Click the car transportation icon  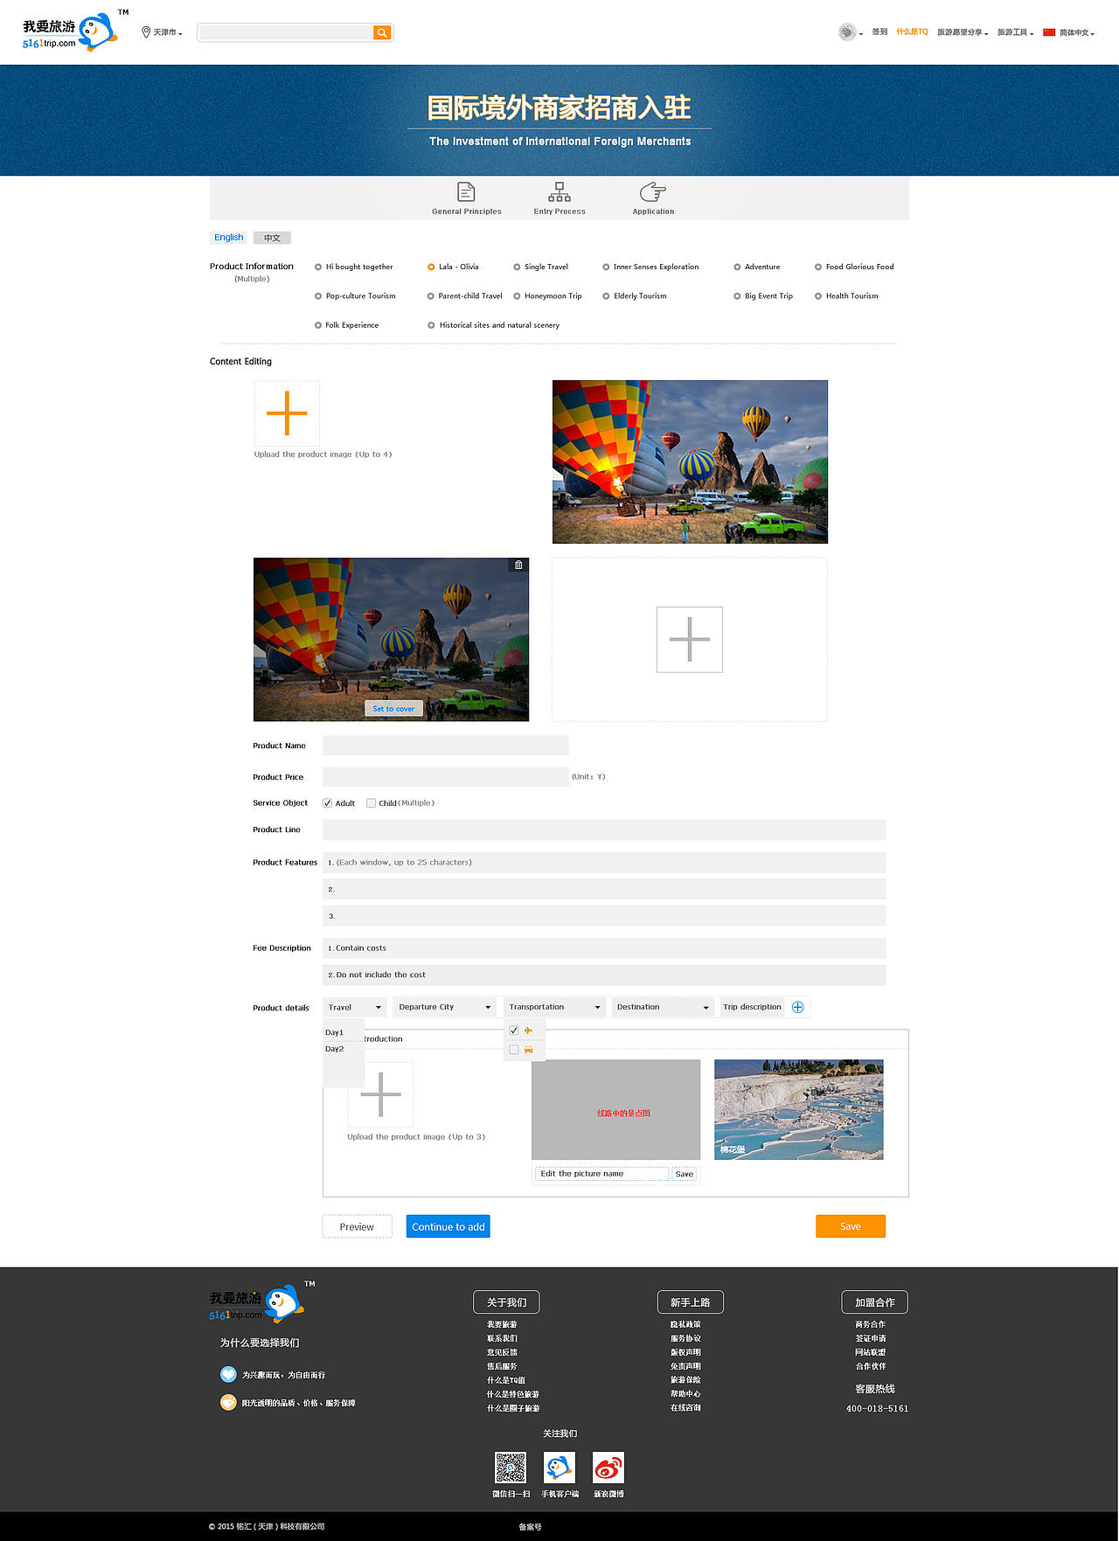528,1050
